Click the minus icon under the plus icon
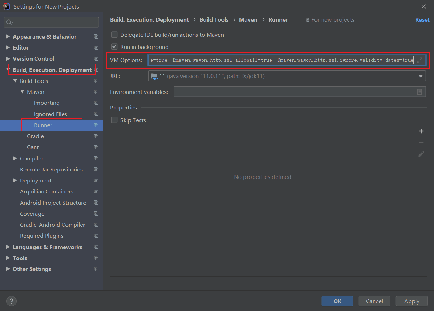Screen dimensions: 434x311 pos(421,142)
